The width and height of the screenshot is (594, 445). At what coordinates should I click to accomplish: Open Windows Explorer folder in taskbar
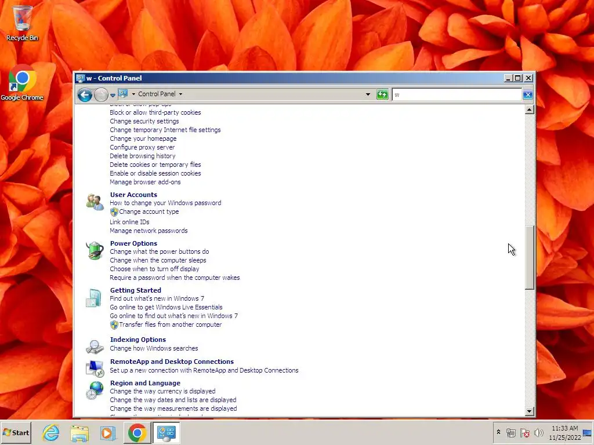click(x=79, y=433)
